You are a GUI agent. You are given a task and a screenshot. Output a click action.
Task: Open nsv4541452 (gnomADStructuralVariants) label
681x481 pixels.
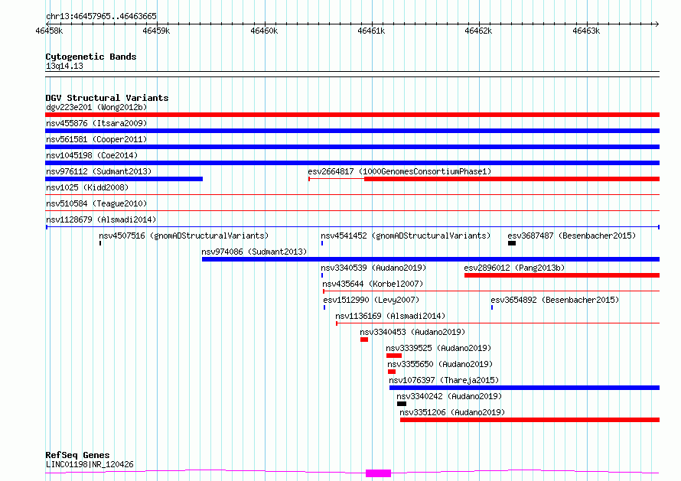[x=406, y=236]
